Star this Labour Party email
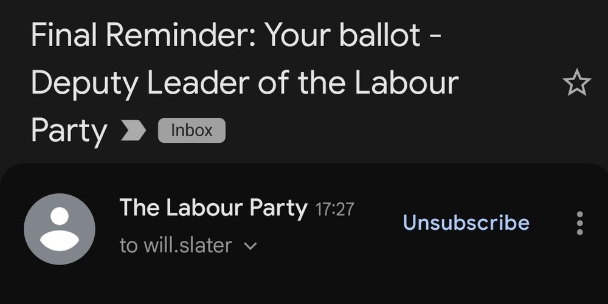 click(x=576, y=83)
